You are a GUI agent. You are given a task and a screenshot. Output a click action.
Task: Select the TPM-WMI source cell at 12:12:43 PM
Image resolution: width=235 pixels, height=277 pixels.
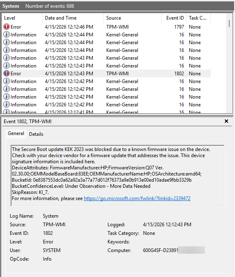(x=118, y=74)
